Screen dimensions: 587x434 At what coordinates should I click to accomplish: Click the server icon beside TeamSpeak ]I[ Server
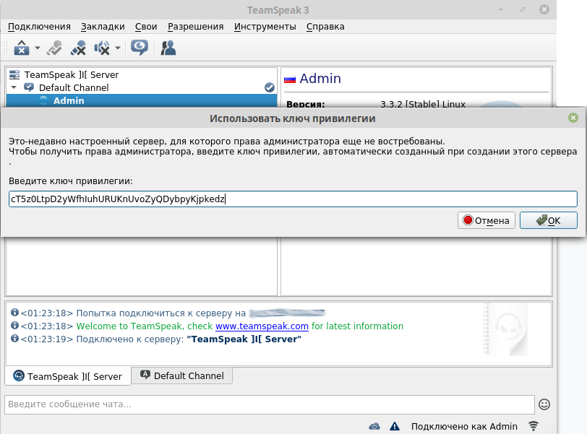pos(14,75)
